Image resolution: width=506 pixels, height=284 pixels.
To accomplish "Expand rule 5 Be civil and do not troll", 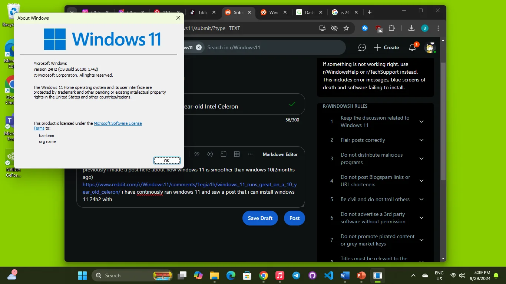I will click(x=421, y=199).
